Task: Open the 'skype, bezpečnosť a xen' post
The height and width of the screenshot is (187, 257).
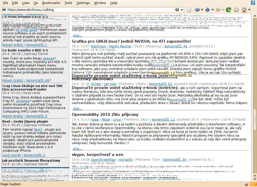Action: tap(97, 155)
